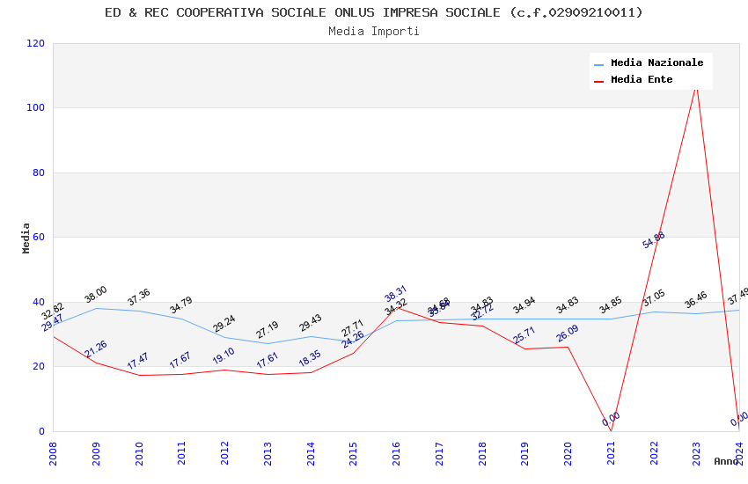Click the 34.79 data label

(181, 304)
